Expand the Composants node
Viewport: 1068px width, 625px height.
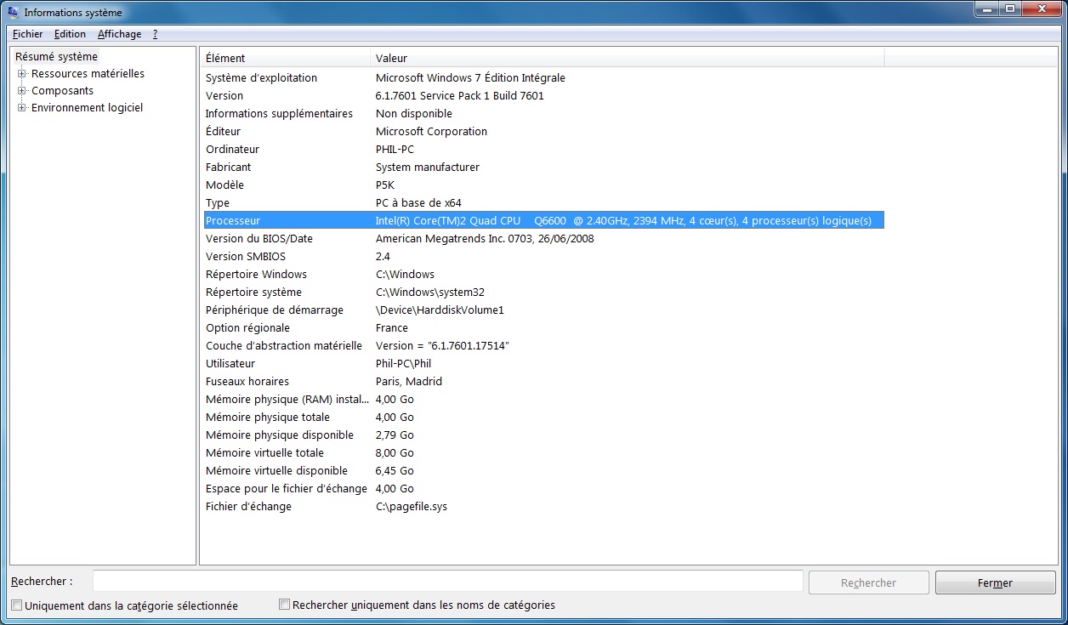[x=22, y=91]
